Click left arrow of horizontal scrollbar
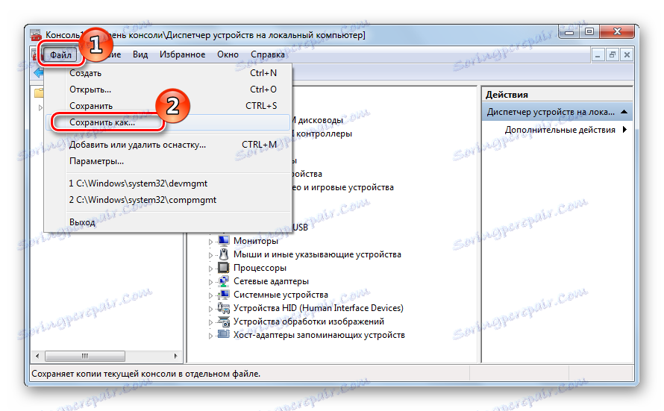 [37, 357]
